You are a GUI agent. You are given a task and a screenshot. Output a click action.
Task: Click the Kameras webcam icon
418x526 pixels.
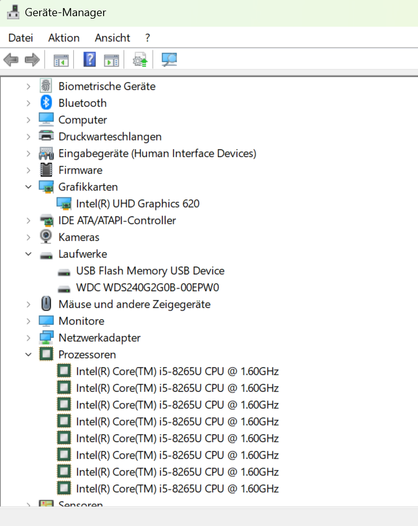46,237
